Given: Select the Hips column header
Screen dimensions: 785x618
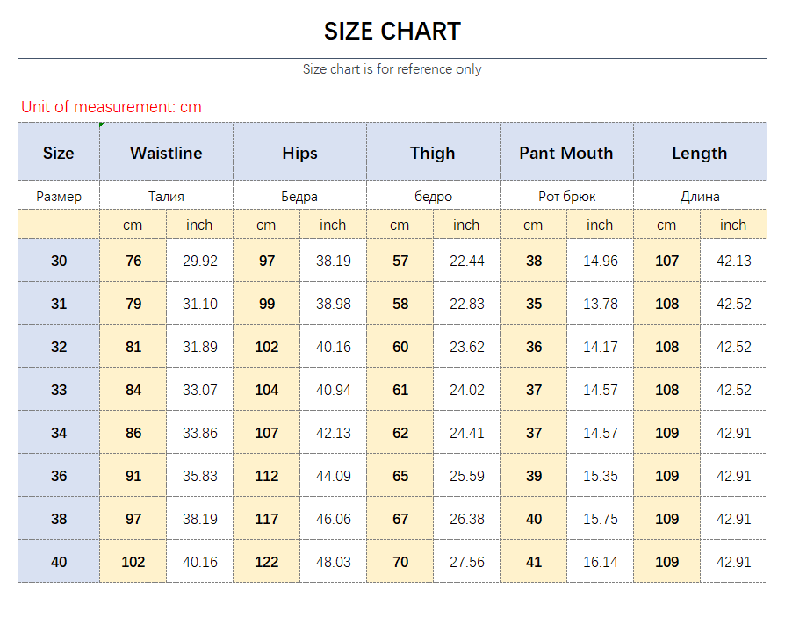Looking at the screenshot, I should [x=299, y=153].
